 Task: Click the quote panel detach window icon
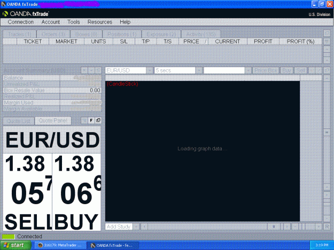98,120
